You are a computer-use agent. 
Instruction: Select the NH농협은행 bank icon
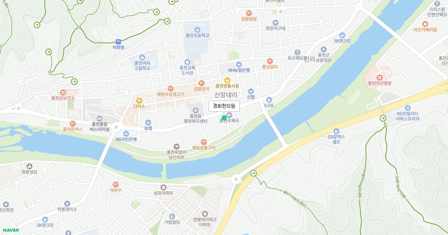point(239,64)
